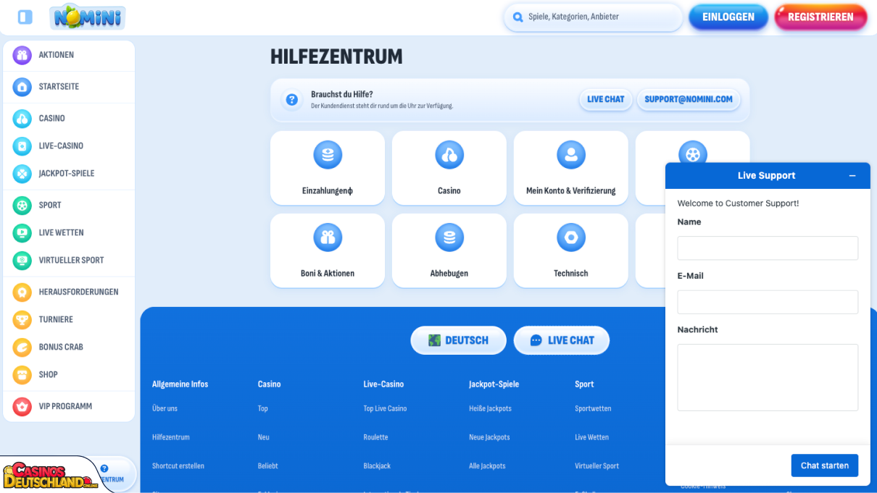
Task: Click the Nachricht message textarea
Action: [768, 378]
